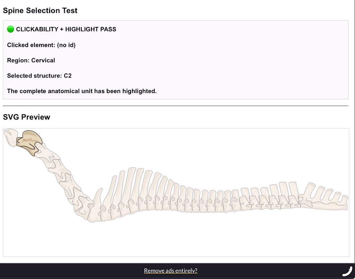The height and width of the screenshot is (279, 355).
Task: Click the "Selected structure: C2" line
Action: click(x=39, y=76)
